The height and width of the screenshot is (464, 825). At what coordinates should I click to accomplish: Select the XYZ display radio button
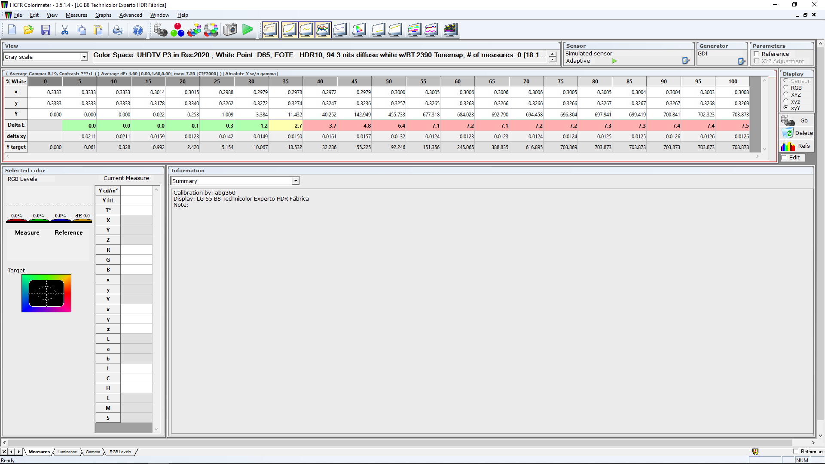click(786, 95)
